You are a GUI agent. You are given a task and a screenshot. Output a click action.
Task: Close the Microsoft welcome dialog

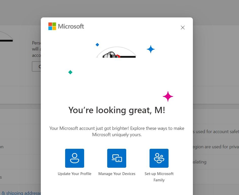pos(182,28)
